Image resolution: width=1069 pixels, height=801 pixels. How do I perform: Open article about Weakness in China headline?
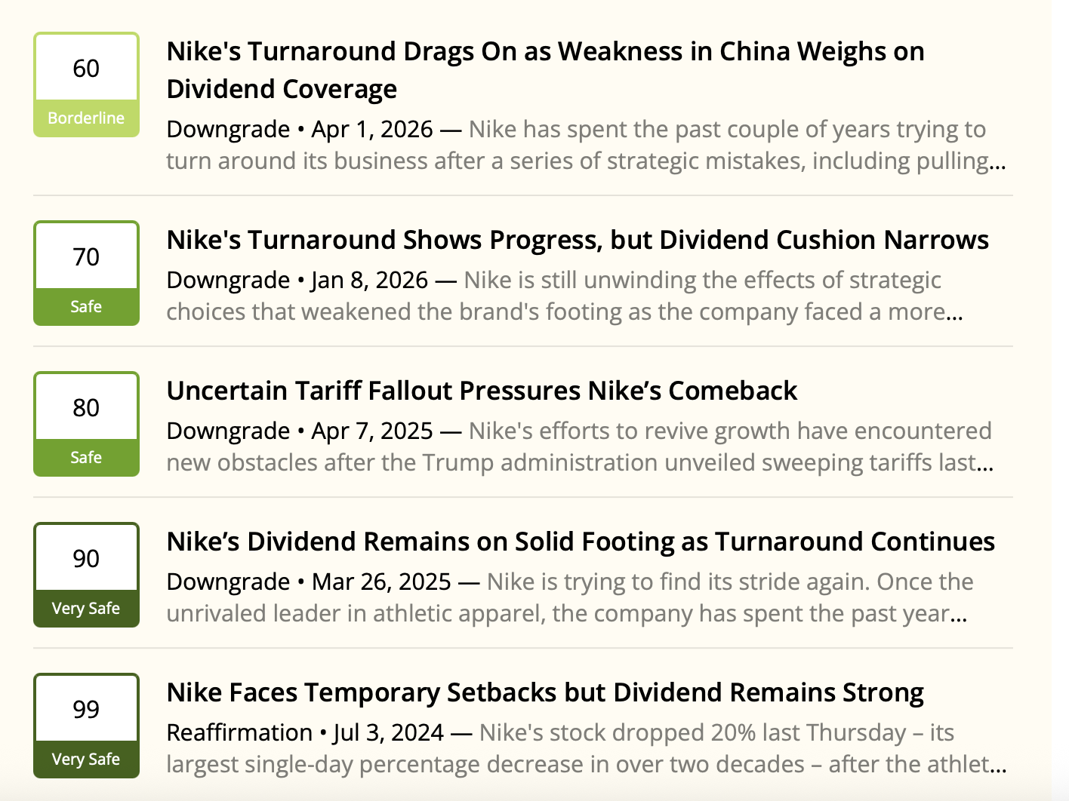pyautogui.click(x=545, y=70)
